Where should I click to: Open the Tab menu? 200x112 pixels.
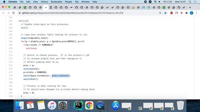pos(77,2)
